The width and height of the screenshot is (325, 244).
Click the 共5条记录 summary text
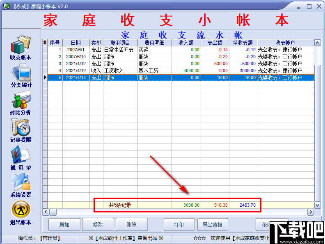pyautogui.click(x=120, y=205)
